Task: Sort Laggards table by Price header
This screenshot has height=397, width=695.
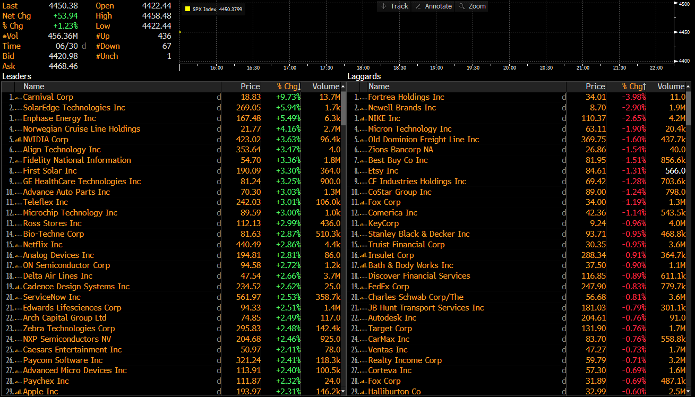Action: tap(595, 87)
